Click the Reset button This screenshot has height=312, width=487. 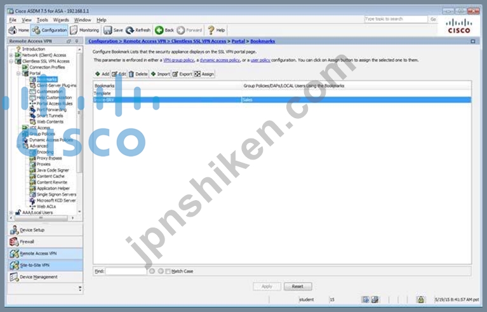click(298, 286)
